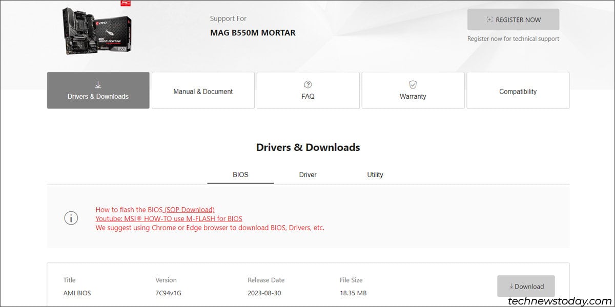Click the MAG B550M MORTAR product title
The height and width of the screenshot is (307, 615).
click(253, 33)
